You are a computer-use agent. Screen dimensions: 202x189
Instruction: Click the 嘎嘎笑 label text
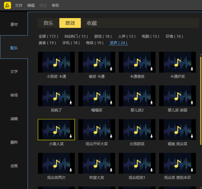97,110
